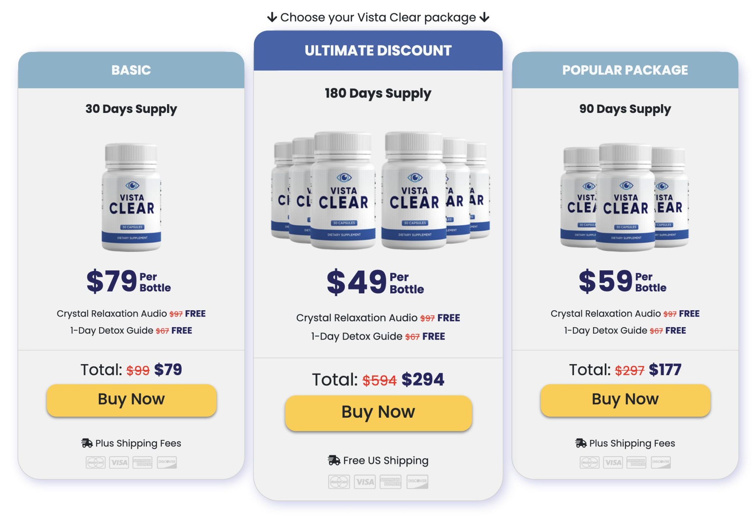752x516 pixels.
Task: Click the Discover icon under Basic package
Action: pos(167,462)
